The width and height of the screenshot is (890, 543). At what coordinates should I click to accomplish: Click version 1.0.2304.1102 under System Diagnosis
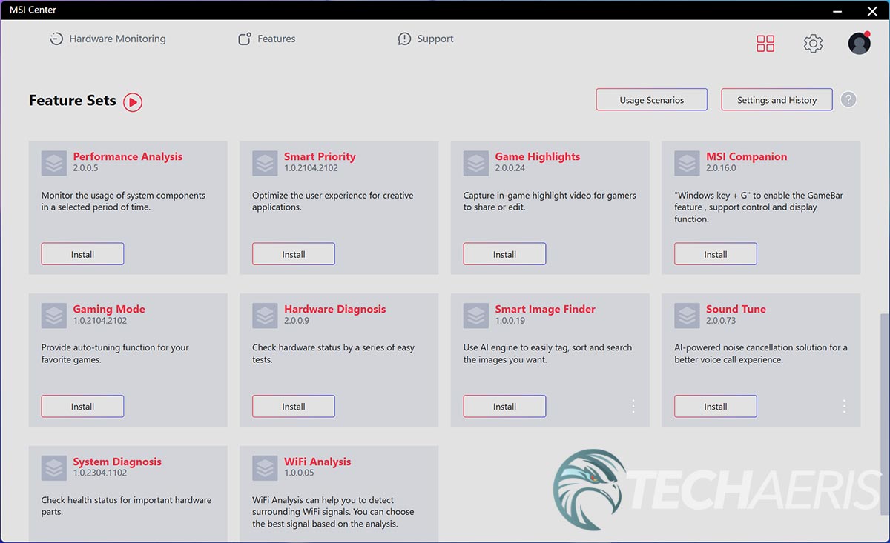(100, 473)
